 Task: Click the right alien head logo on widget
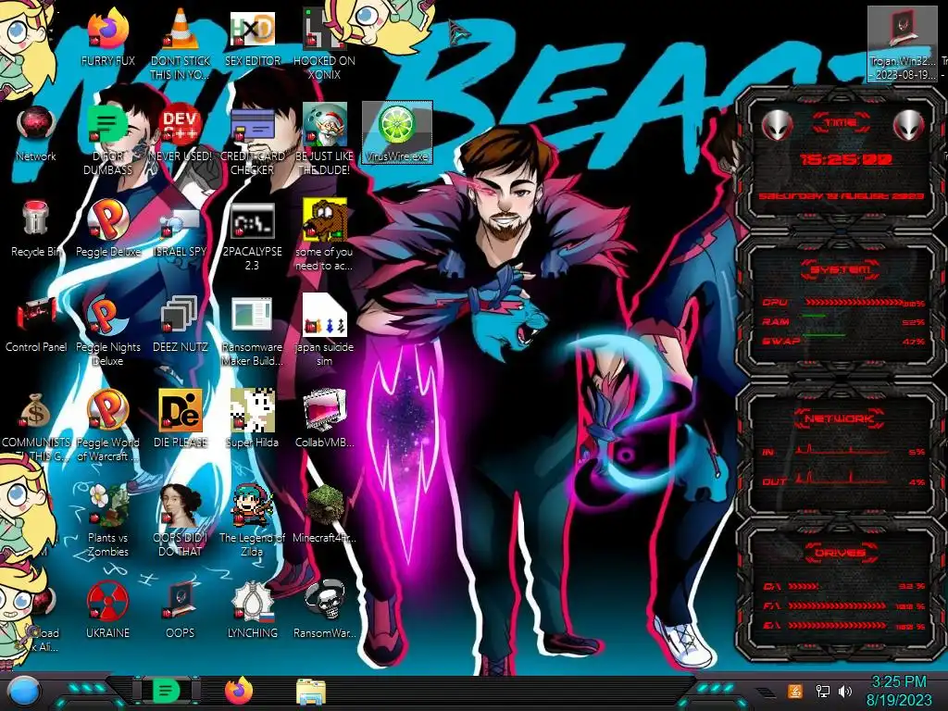909,126
